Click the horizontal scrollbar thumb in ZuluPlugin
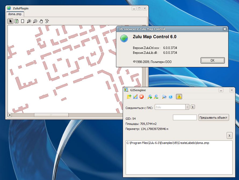Image resolution: width=239 pixels, height=180 pixels. pyautogui.click(x=51, y=115)
